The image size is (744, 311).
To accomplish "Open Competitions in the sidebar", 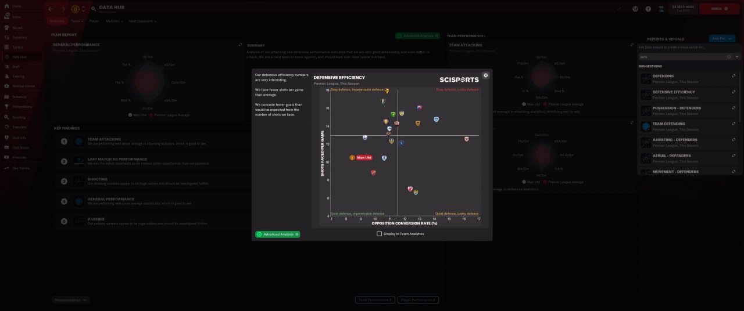I will pos(22,107).
